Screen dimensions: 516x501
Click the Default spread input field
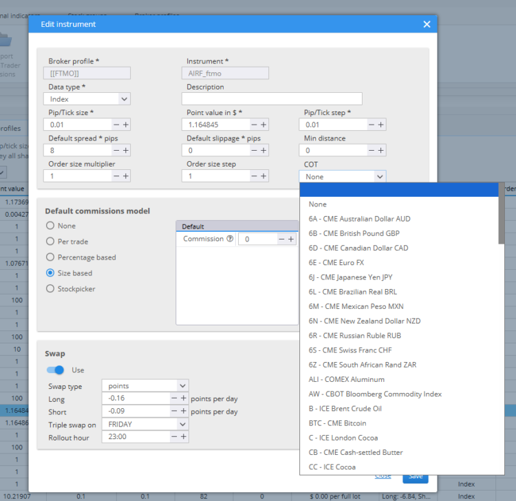78,151
